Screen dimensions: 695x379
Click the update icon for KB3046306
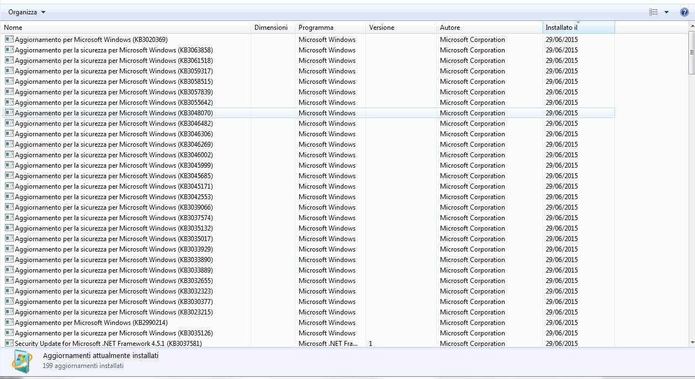tap(9, 134)
